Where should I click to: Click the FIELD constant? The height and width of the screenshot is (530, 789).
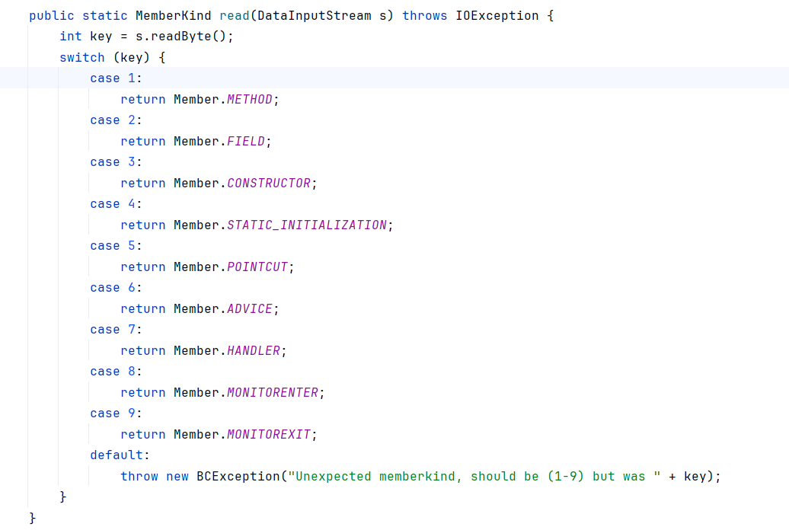point(245,142)
